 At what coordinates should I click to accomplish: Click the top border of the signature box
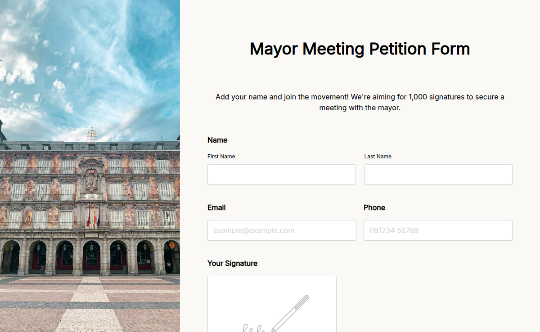point(272,276)
